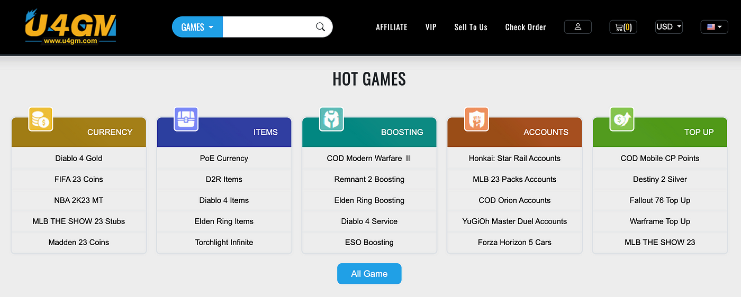Open Remnant 2 Boosting
741x297 pixels.
369,179
